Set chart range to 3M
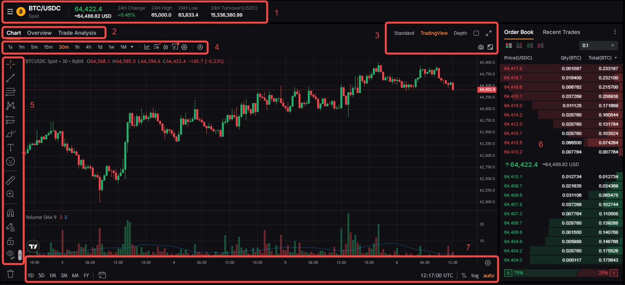This screenshot has height=285, width=625. (64, 275)
